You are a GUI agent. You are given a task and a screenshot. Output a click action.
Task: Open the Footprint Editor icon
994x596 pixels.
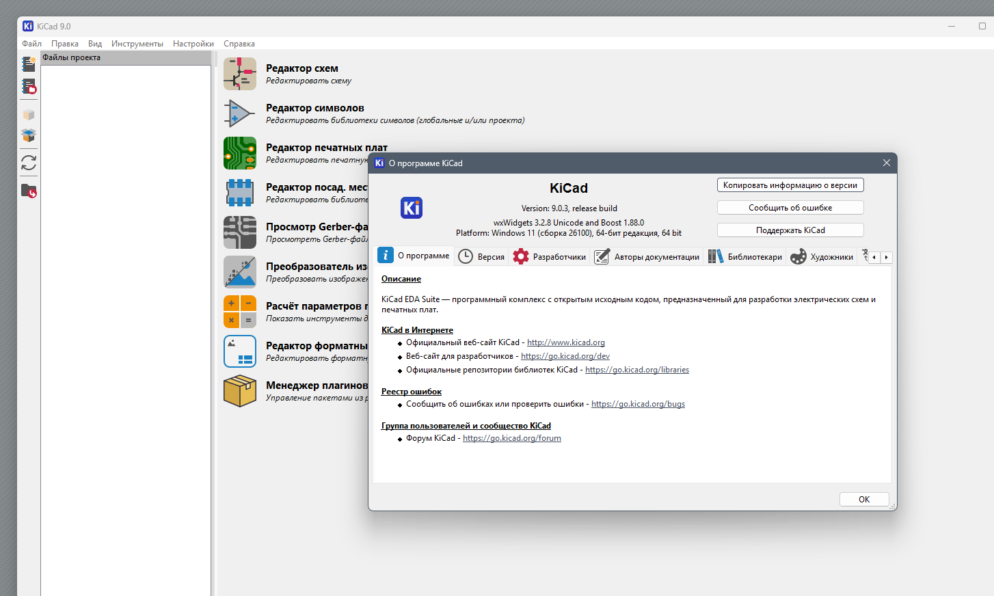coord(240,193)
